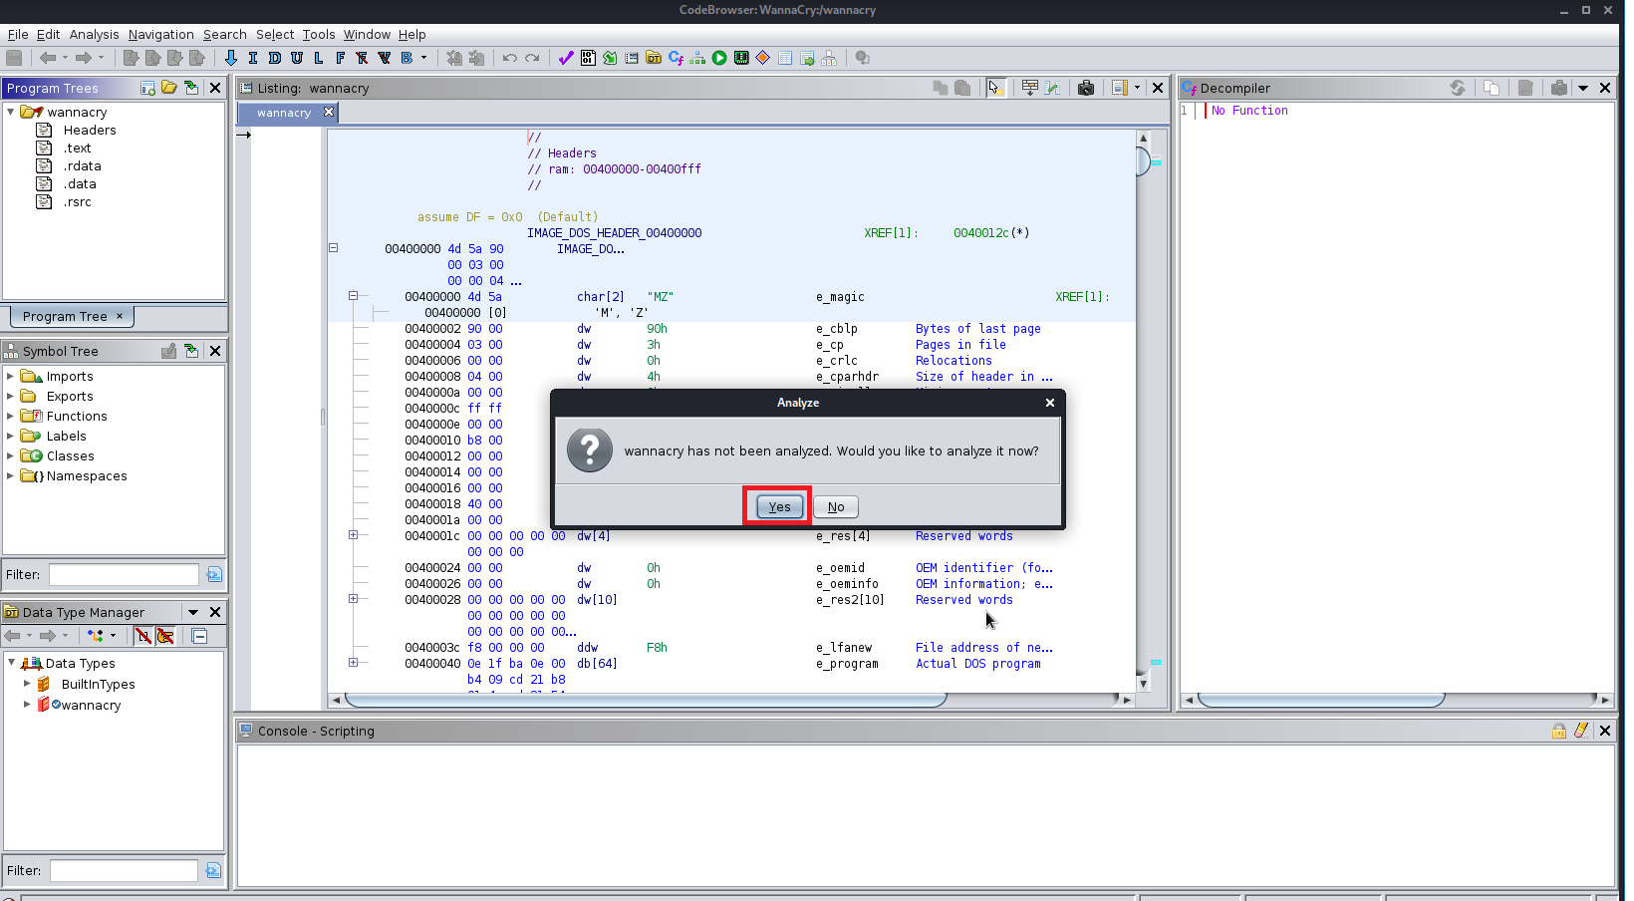The image size is (1634, 901).
Task: Open the Data Type Manager toolbar icon
Action: (654, 58)
